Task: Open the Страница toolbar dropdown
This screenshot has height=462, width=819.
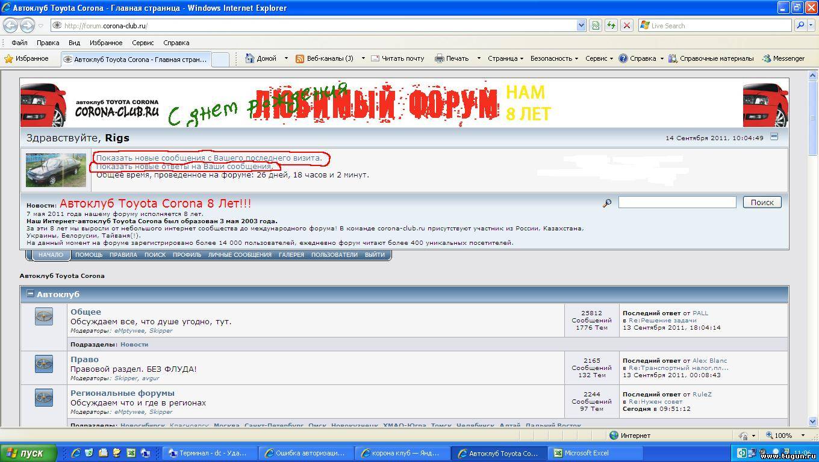Action: pyautogui.click(x=506, y=58)
